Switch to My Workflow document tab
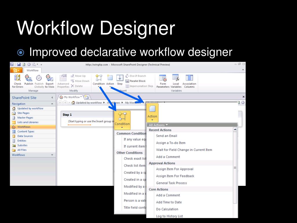Screen dimensions: 297x223 [x=71, y=97]
